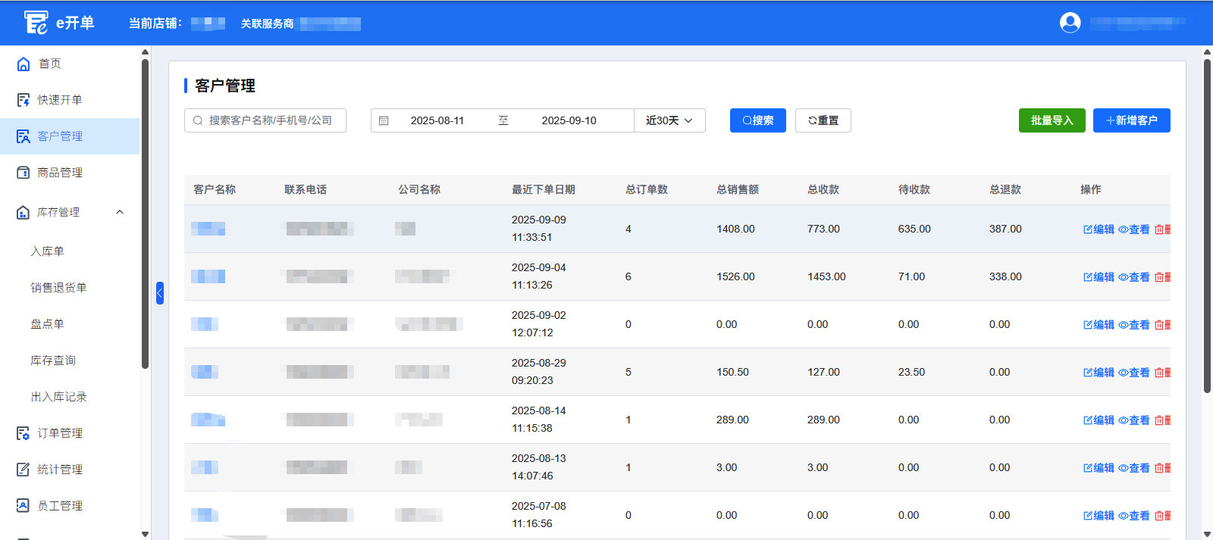Viewport: 1213px width, 540px height.
Task: Collapse the 库存管理 menu chevron
Action: 120,212
